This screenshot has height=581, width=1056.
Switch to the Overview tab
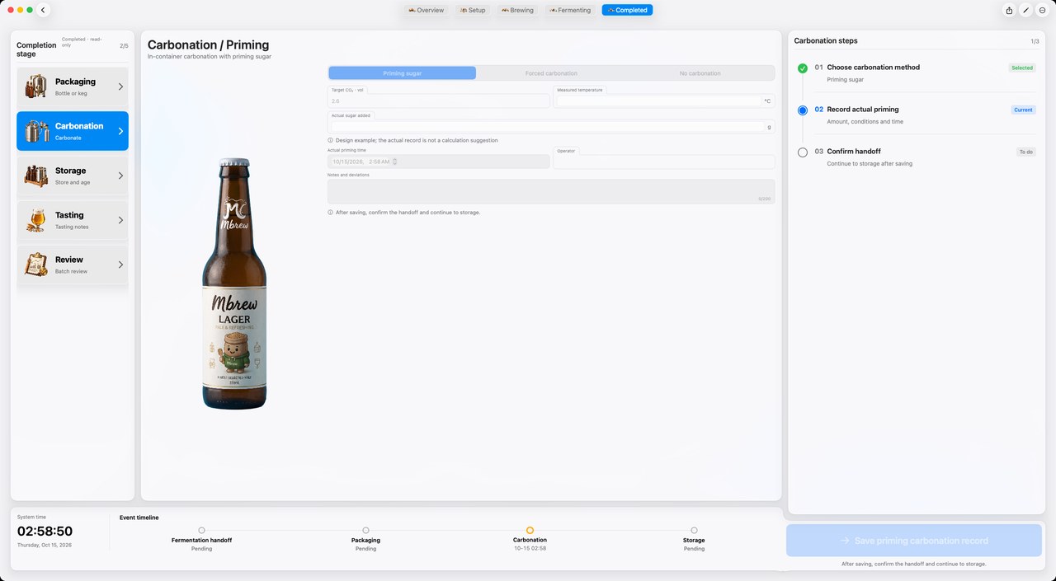point(426,10)
